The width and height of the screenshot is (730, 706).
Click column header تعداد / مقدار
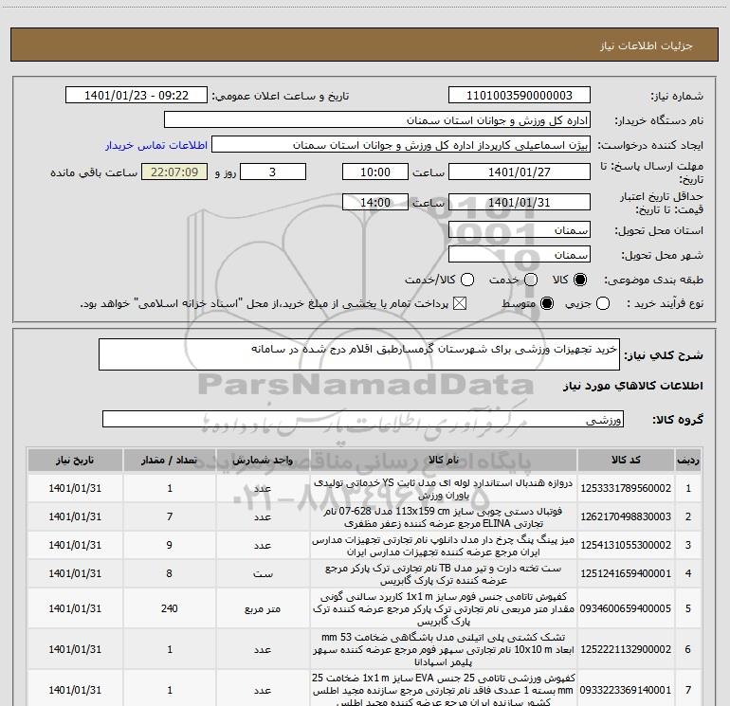pyautogui.click(x=170, y=461)
